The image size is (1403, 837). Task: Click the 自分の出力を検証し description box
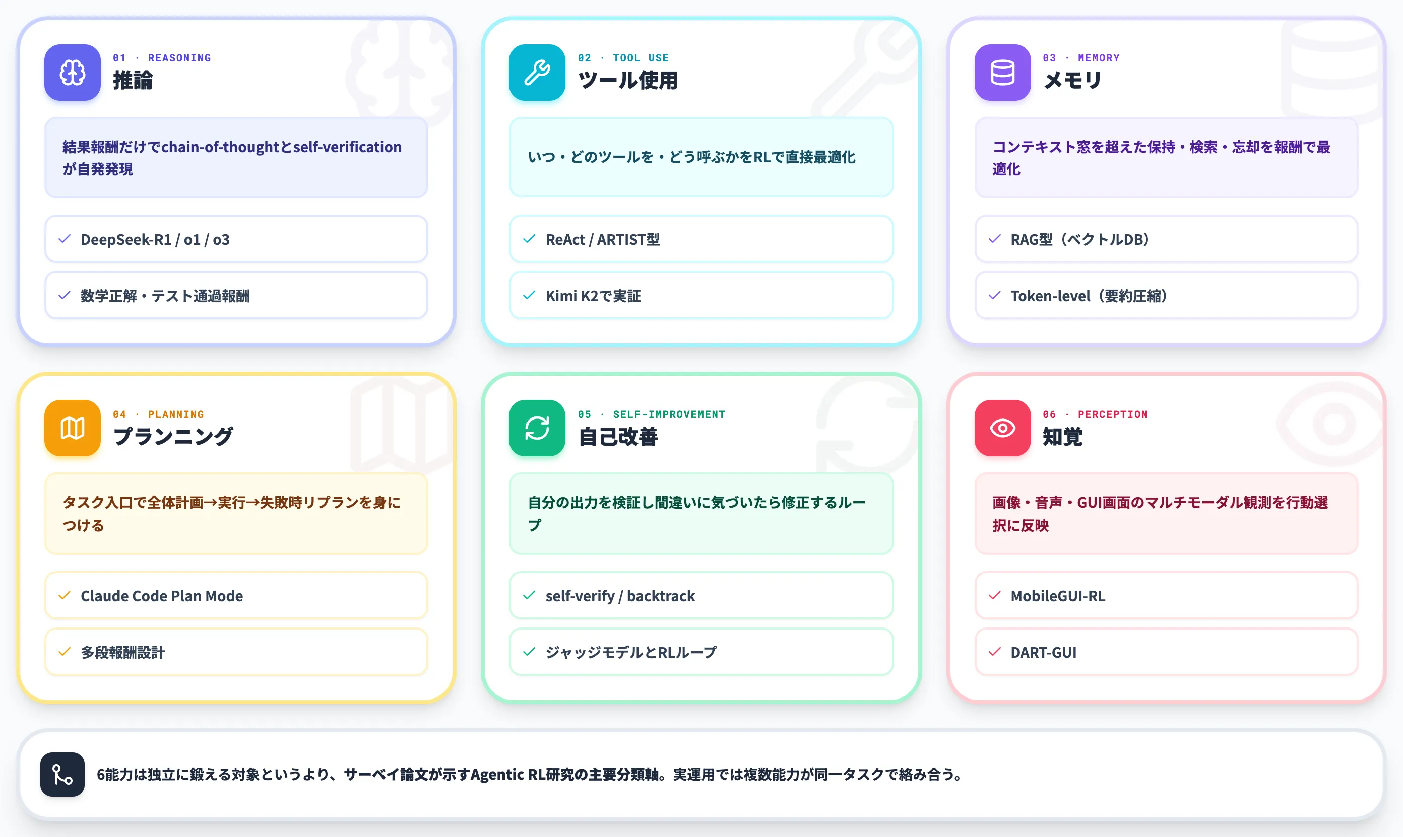[701, 514]
